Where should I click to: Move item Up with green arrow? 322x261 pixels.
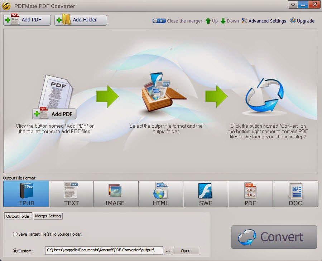point(212,21)
